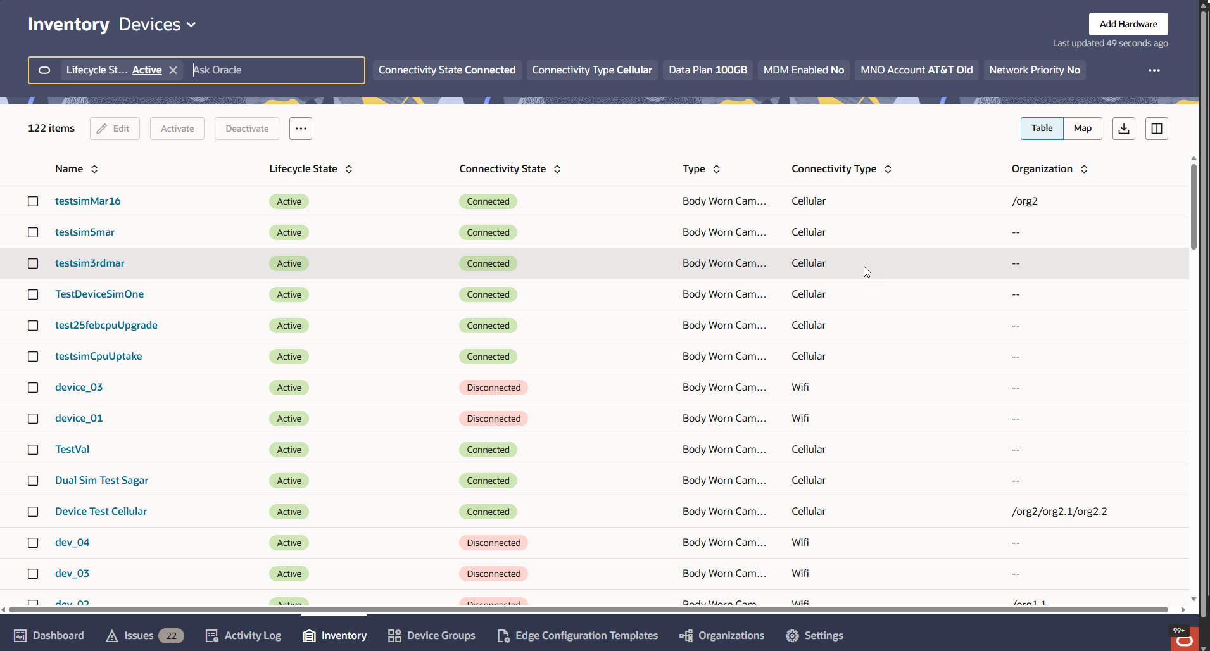Click the Organizations hierarchy icon
1210x651 pixels.
pyautogui.click(x=686, y=636)
